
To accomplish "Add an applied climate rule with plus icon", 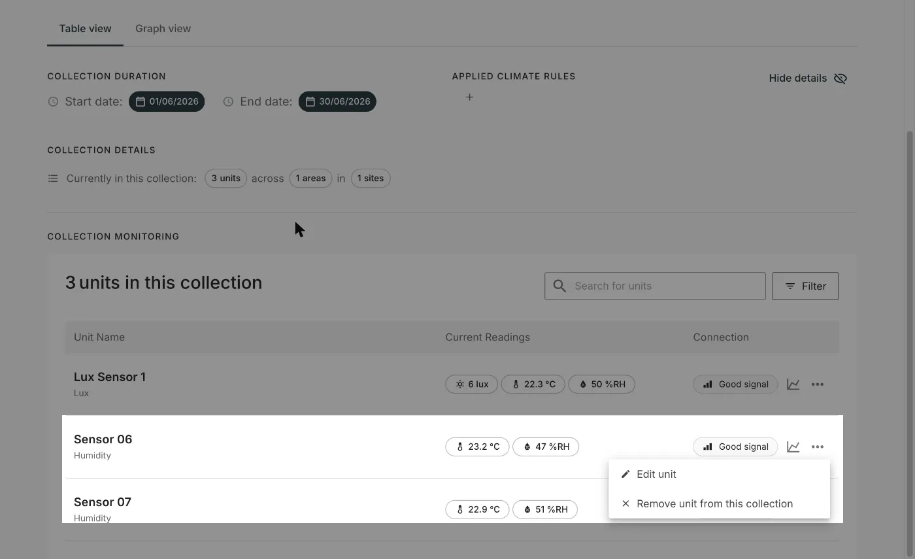I will tap(469, 97).
